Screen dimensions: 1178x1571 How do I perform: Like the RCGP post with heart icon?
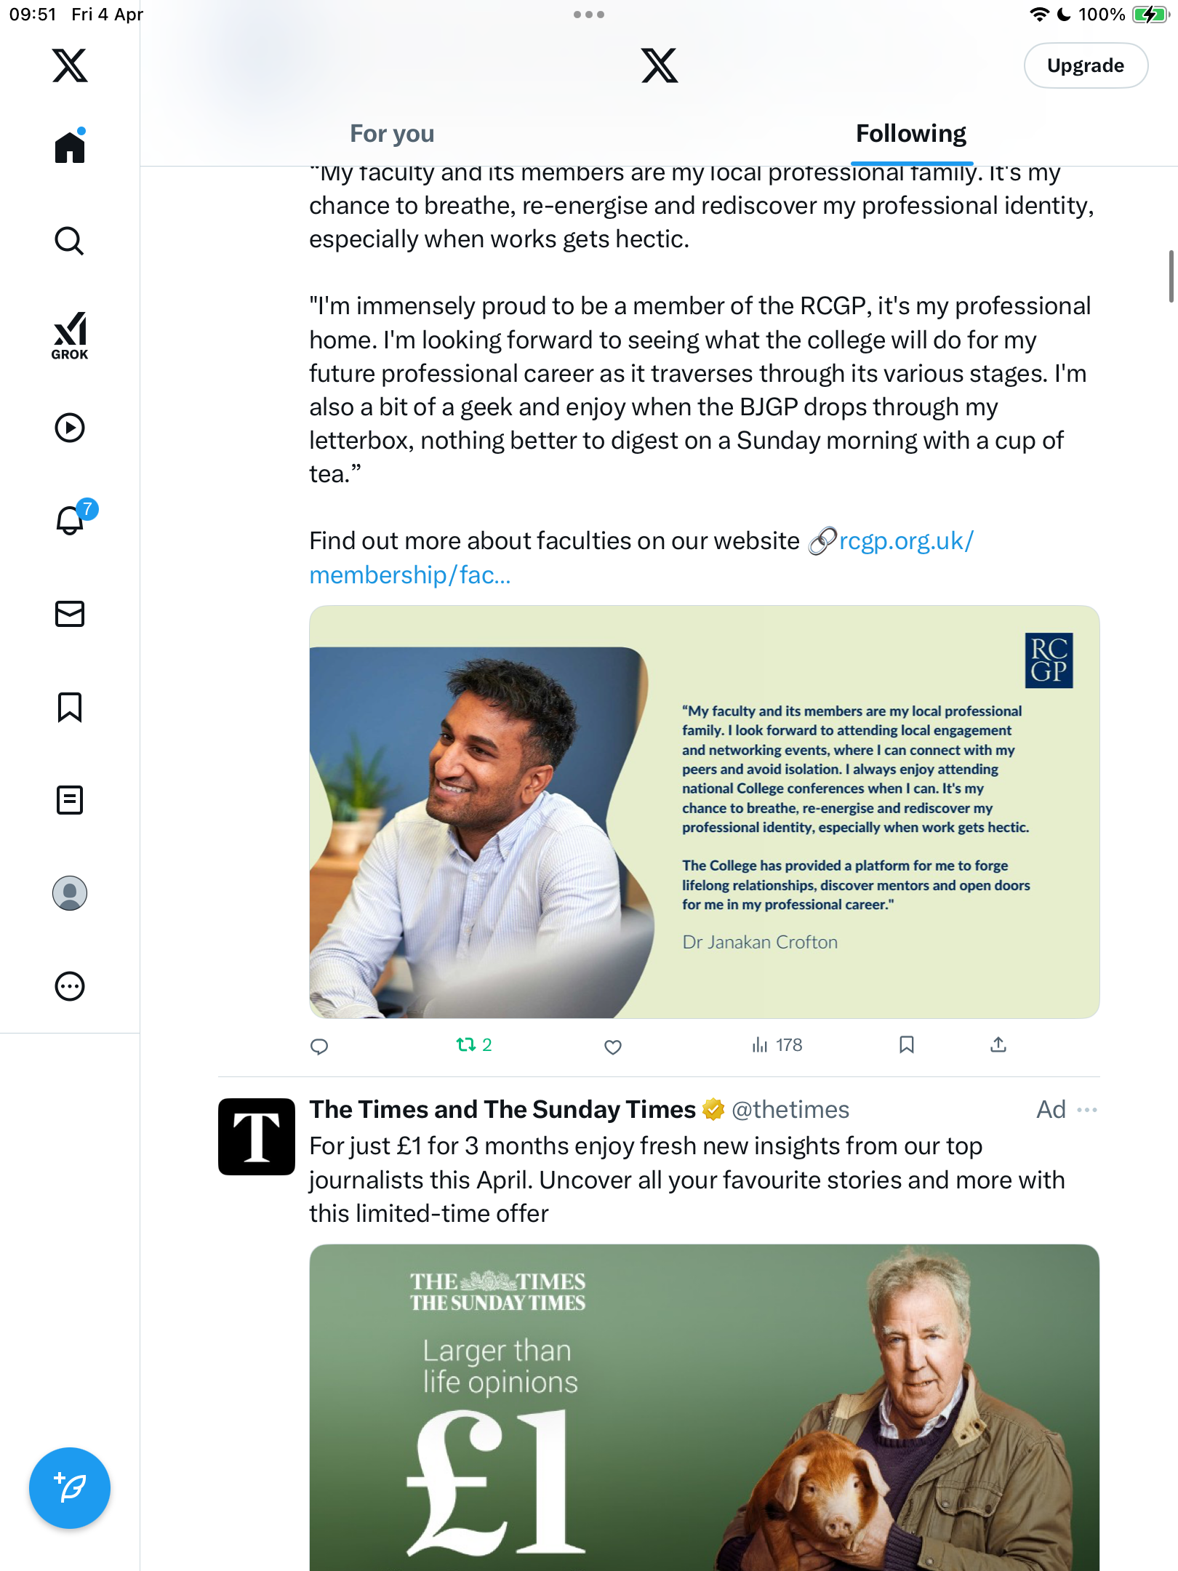(613, 1047)
